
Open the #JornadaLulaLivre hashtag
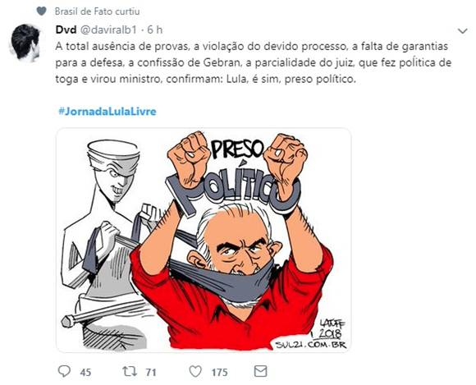coord(108,112)
